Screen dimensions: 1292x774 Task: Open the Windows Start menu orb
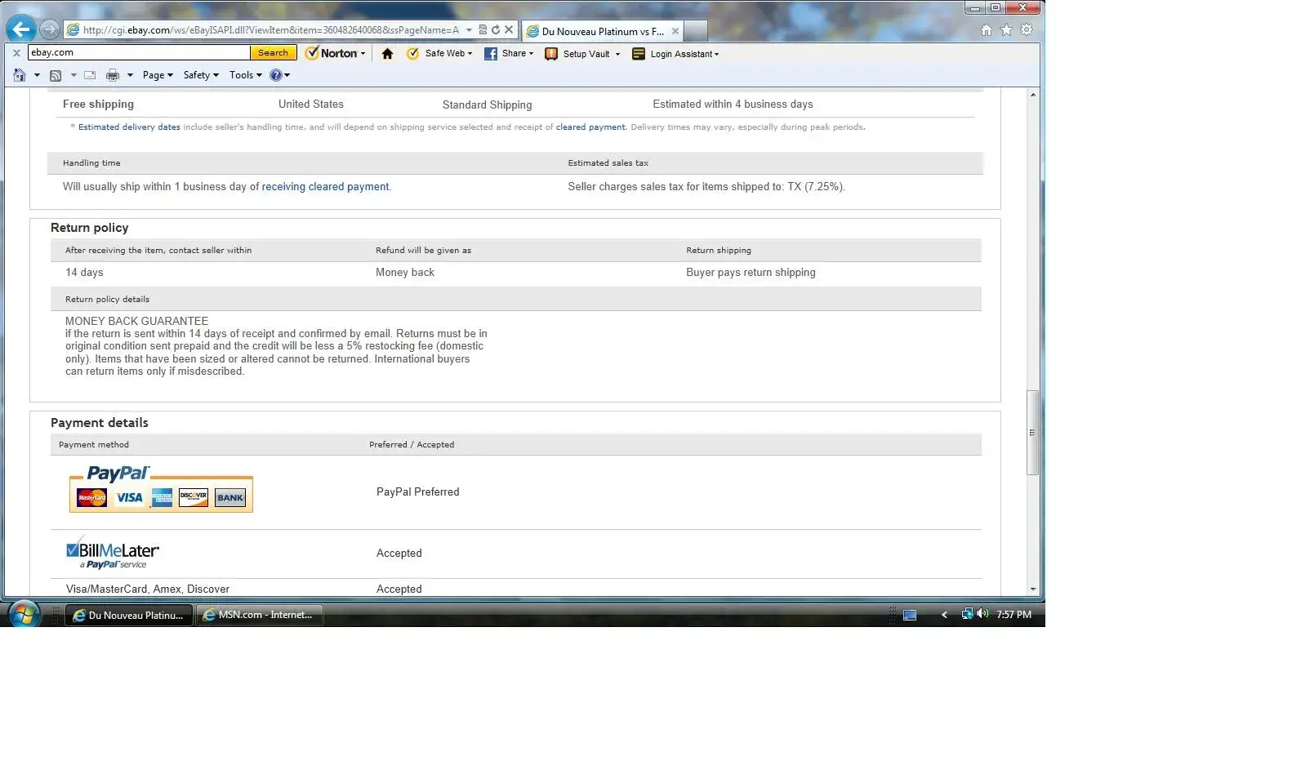coord(24,614)
